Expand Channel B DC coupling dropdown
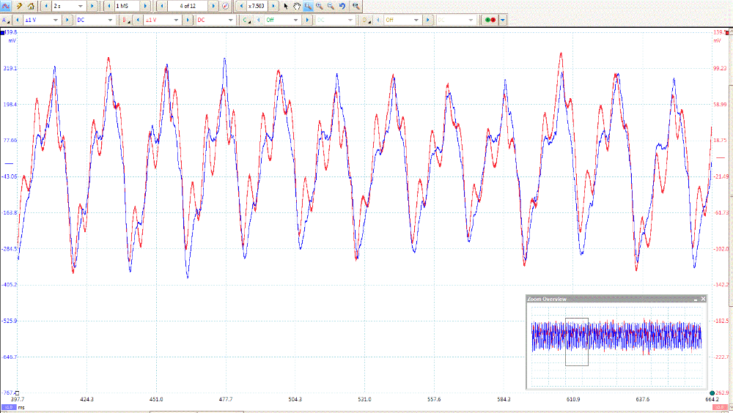The width and height of the screenshot is (733, 413). click(x=230, y=20)
